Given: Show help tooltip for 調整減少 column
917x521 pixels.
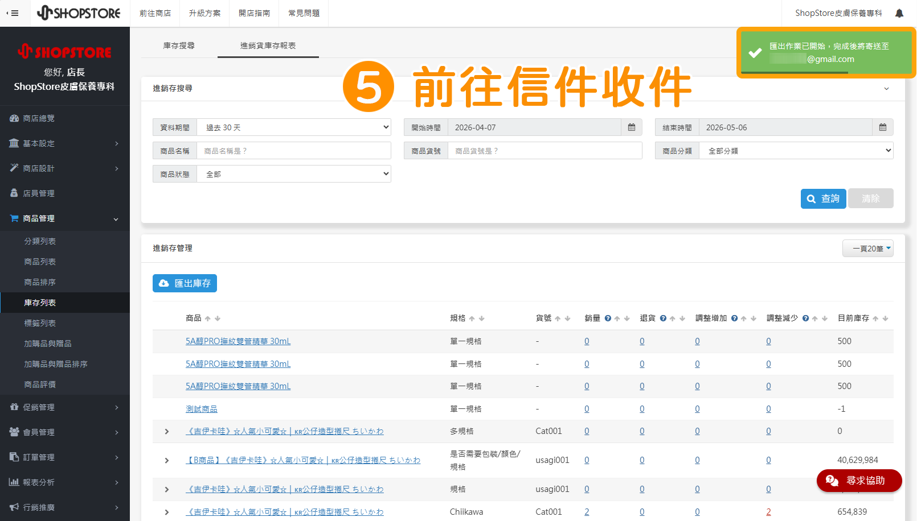Looking at the screenshot, I should (805, 319).
